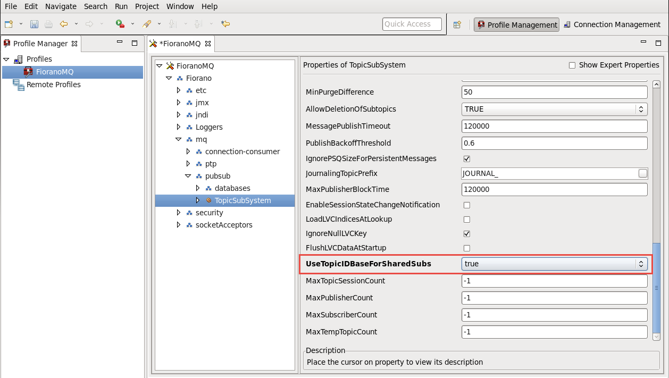
Task: Click the New wizard toolbar icon
Action: coord(9,24)
